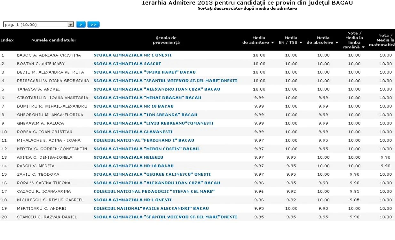Select candidate ZAHIU C. TEODORA
The width and height of the screenshot is (395, 240).
[x=39, y=174]
